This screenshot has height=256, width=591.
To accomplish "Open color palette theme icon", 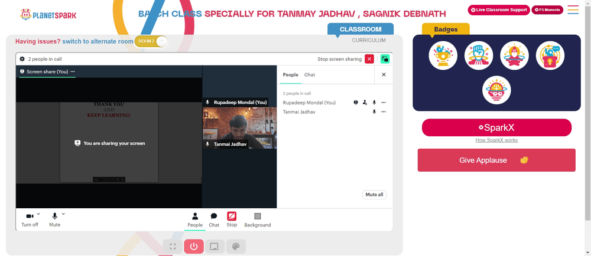I will click(236, 247).
